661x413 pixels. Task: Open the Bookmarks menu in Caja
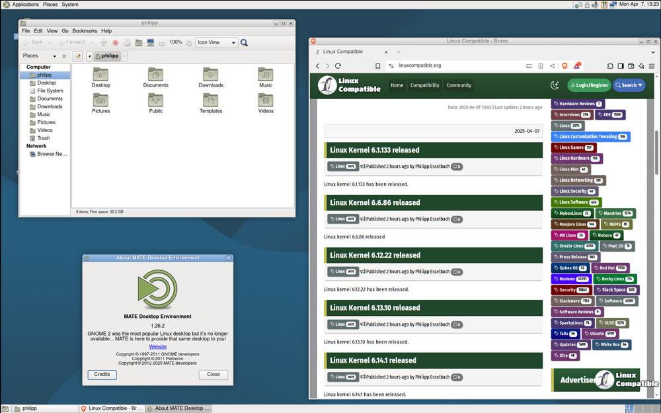(85, 30)
